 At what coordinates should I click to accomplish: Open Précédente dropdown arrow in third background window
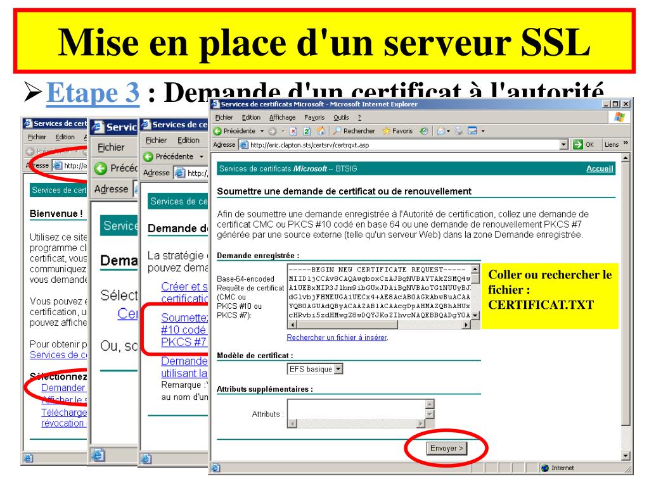(202, 157)
